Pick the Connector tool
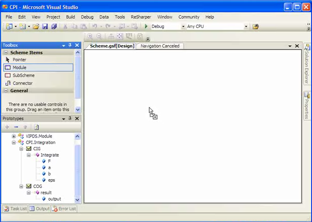 [22, 83]
